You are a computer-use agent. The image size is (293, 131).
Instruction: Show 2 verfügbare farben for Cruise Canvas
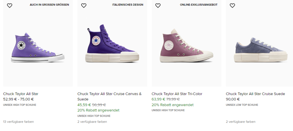tap(92, 122)
